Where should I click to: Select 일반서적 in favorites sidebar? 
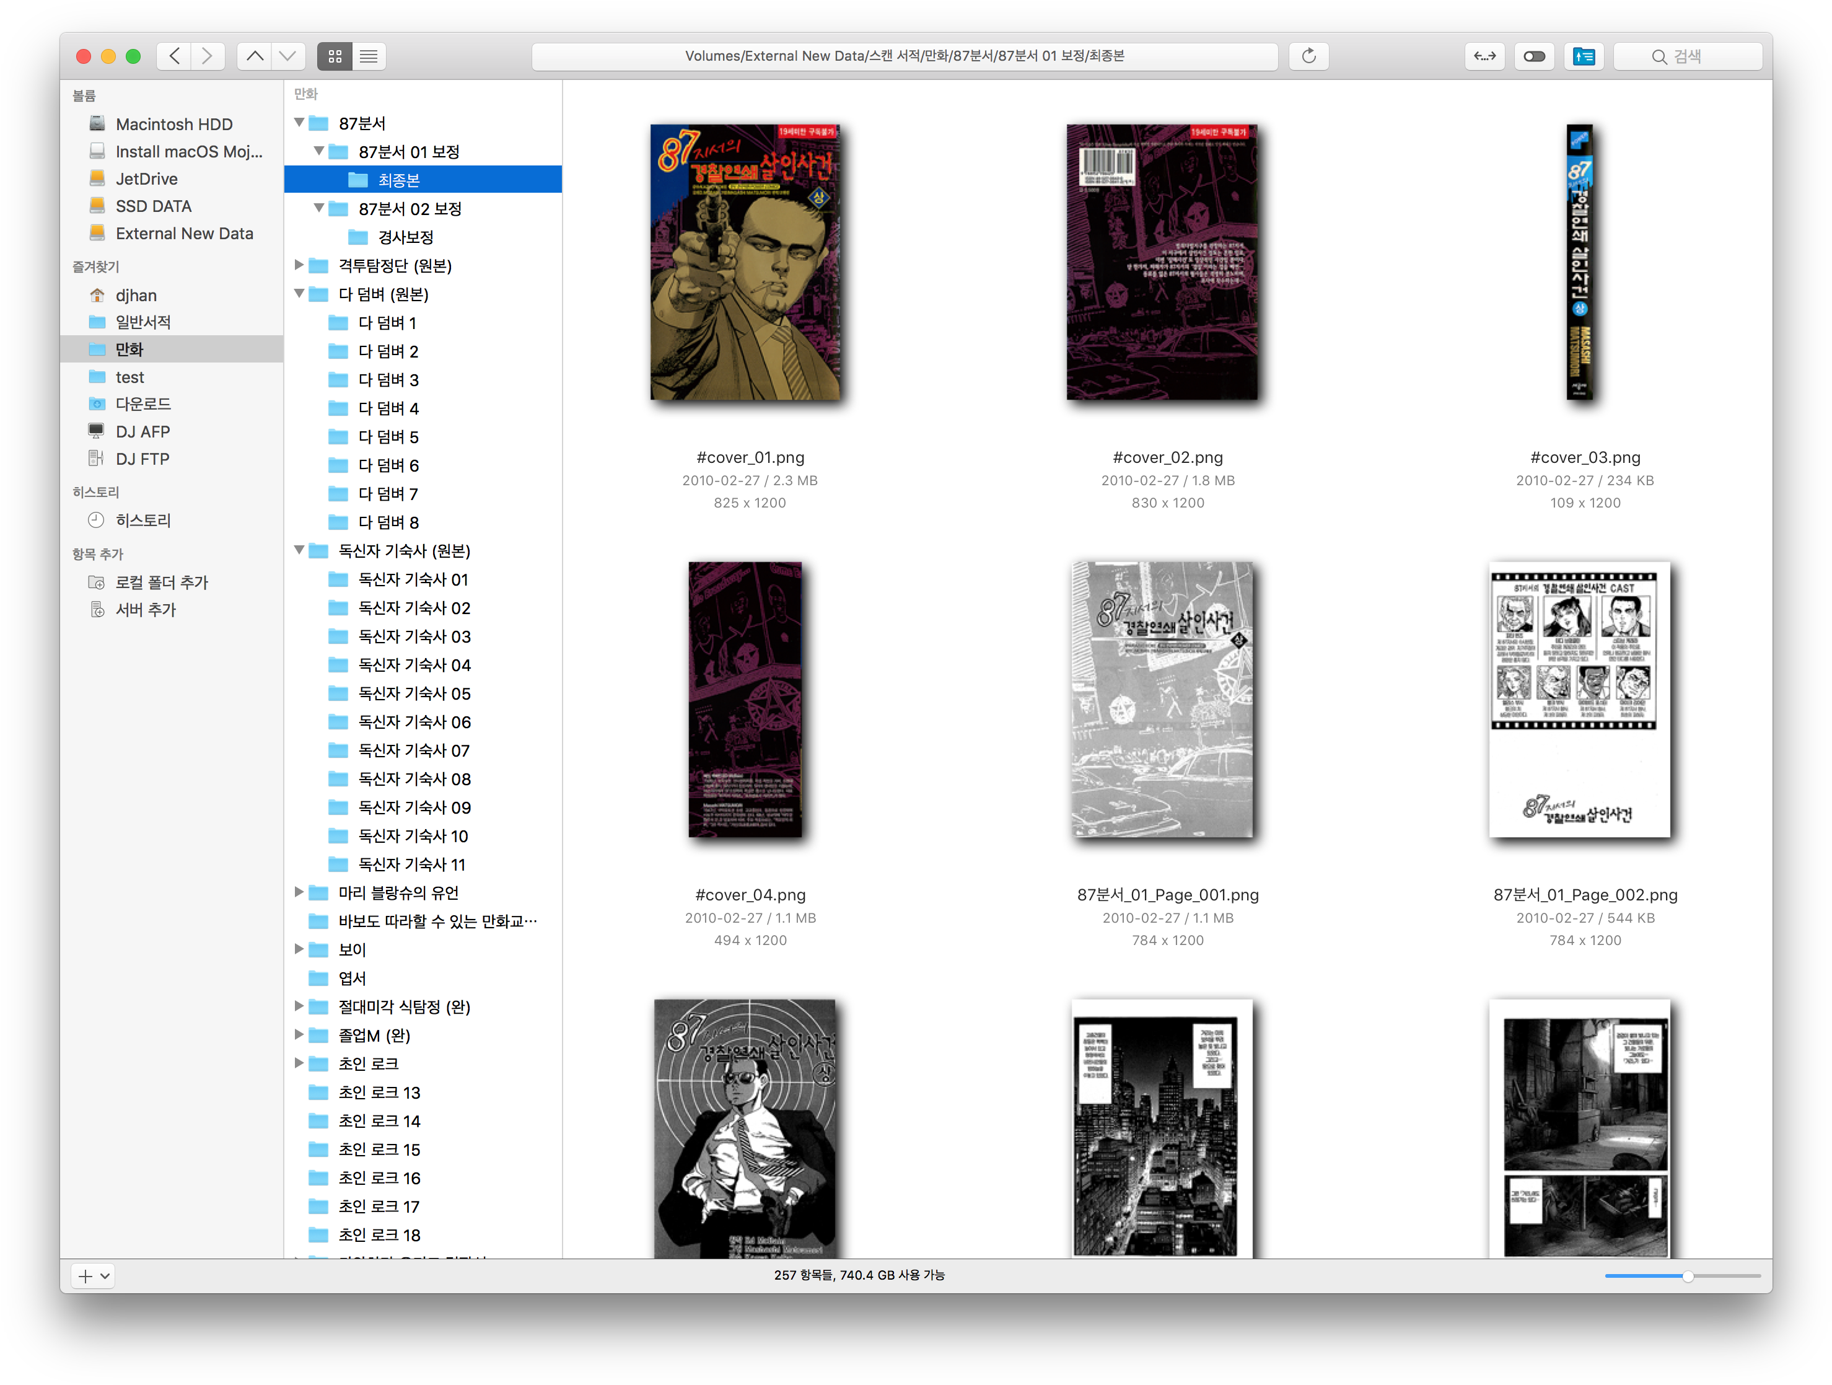coord(142,322)
